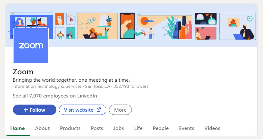Switch to the About tab
This screenshot has height=139, width=263.
click(42, 128)
